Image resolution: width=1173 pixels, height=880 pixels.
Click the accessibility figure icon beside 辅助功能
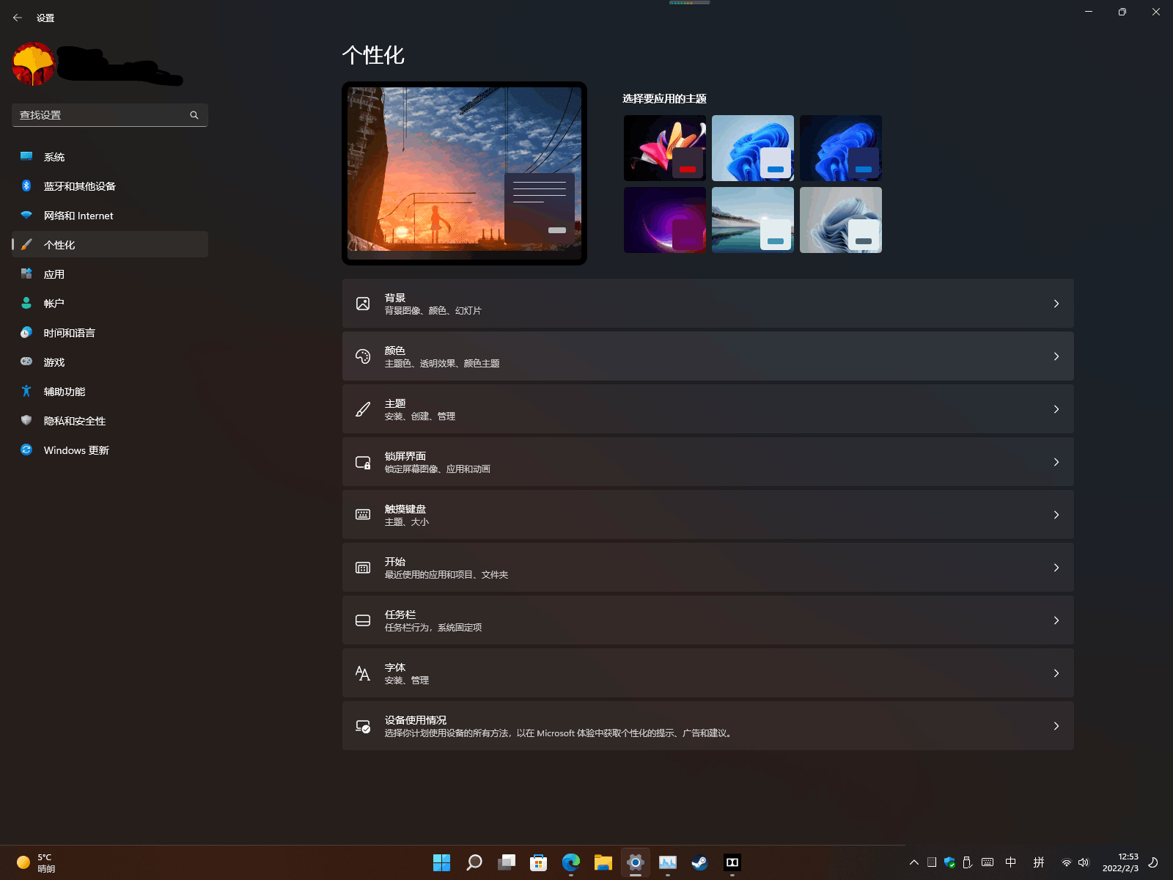(x=26, y=391)
